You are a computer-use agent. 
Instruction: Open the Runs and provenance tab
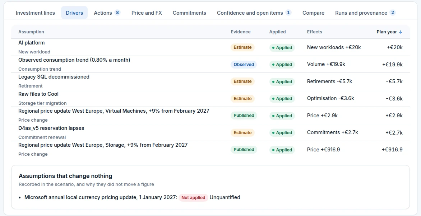[365, 13]
